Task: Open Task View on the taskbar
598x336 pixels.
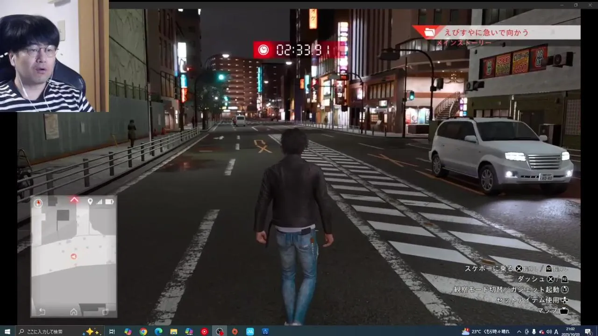Action: tap(112, 331)
